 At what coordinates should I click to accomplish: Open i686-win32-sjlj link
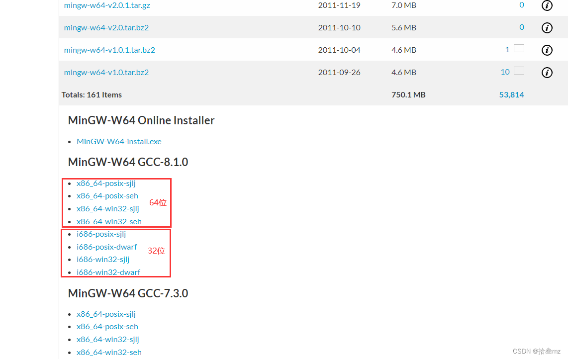tap(103, 260)
